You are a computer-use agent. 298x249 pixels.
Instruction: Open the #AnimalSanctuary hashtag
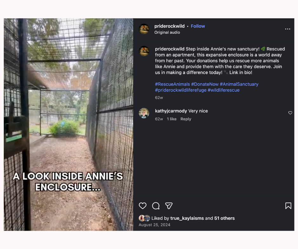coord(239,84)
